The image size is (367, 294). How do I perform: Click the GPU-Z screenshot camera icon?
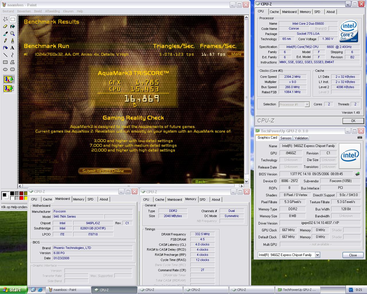360,138
